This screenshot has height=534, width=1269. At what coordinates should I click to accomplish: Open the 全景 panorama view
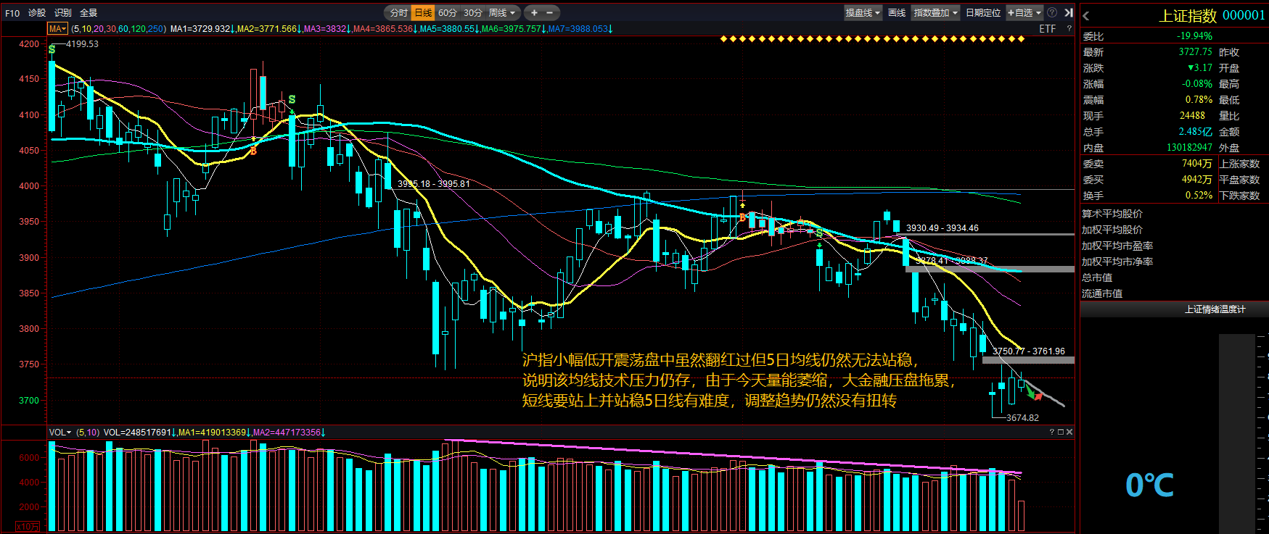coord(89,13)
